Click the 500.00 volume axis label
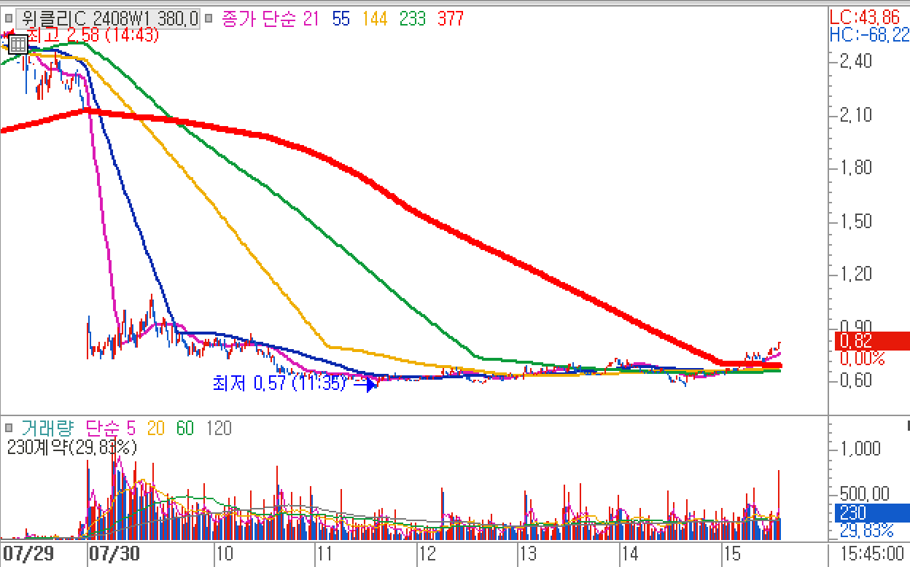910x567 pixels. point(864,493)
